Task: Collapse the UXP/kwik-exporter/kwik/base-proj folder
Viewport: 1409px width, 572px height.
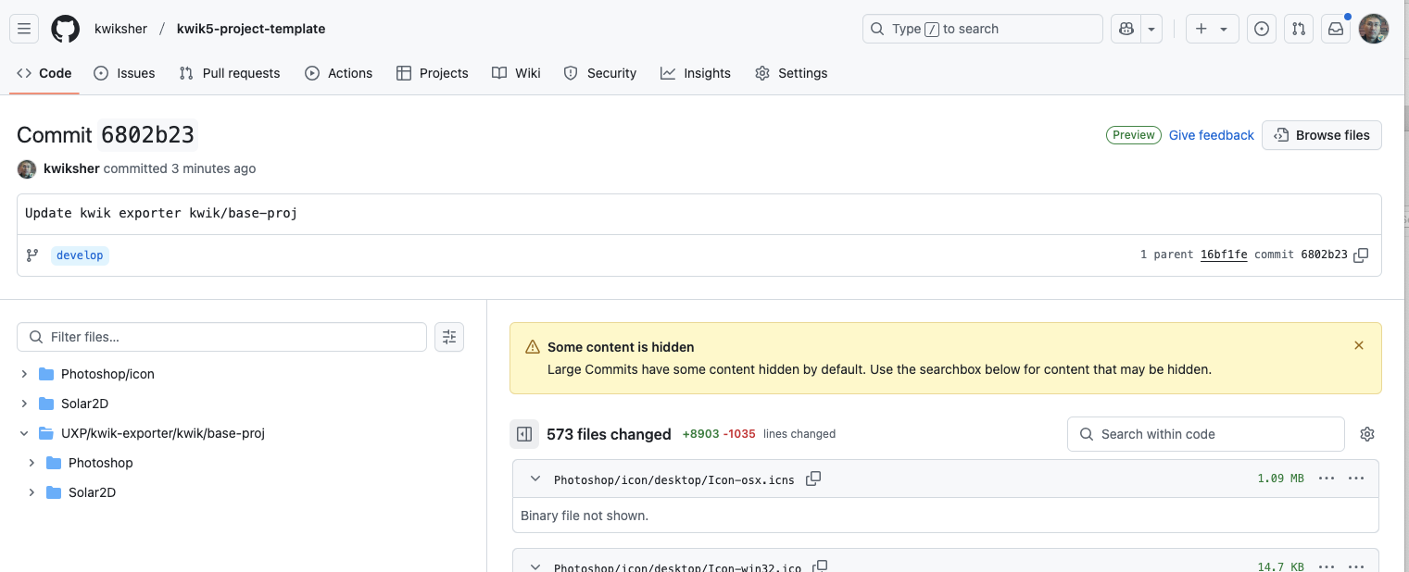Action: (24, 433)
